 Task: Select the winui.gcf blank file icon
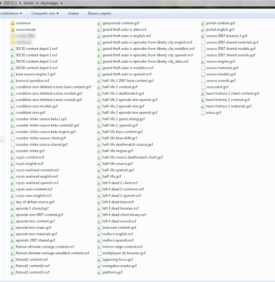[203, 113]
